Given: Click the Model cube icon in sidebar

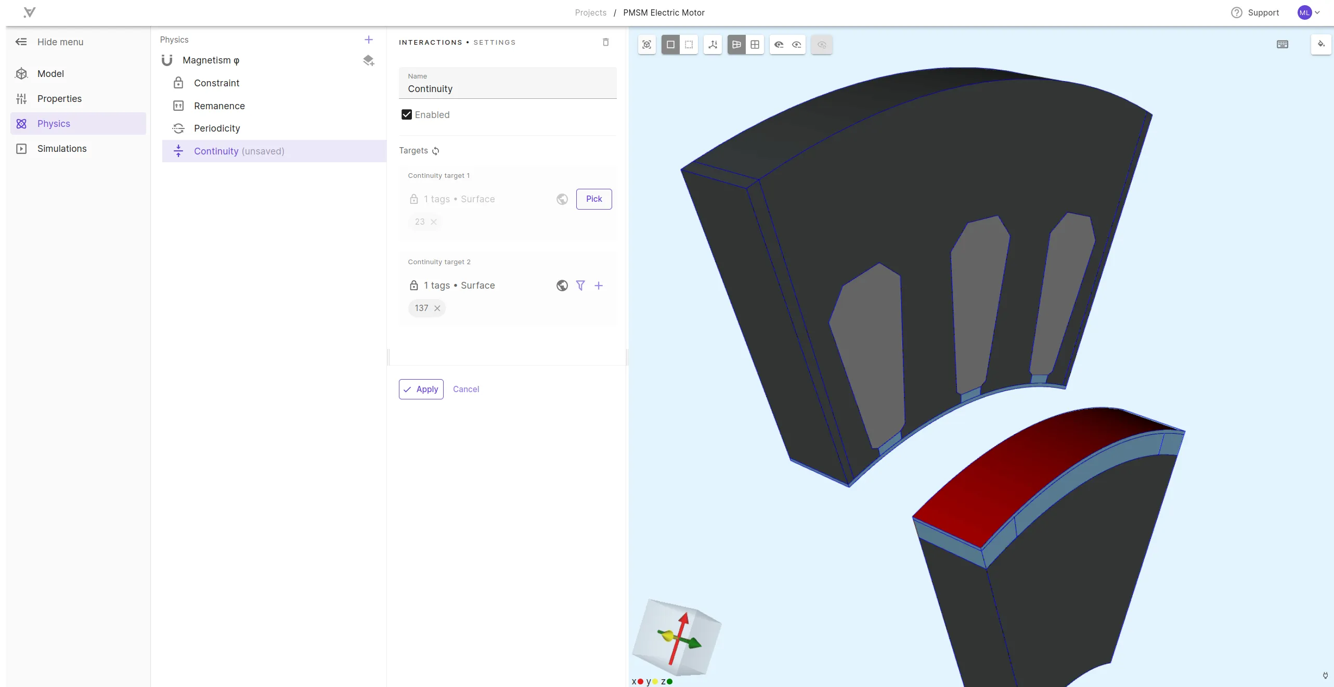Looking at the screenshot, I should click(x=21, y=74).
